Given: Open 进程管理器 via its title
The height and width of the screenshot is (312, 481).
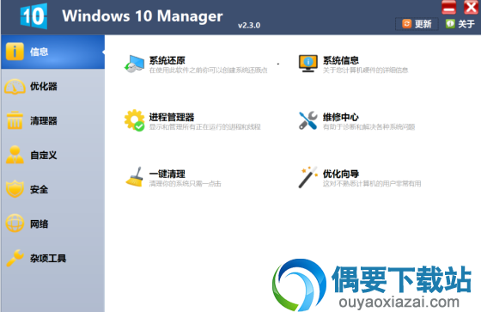Looking at the screenshot, I should click(172, 117).
